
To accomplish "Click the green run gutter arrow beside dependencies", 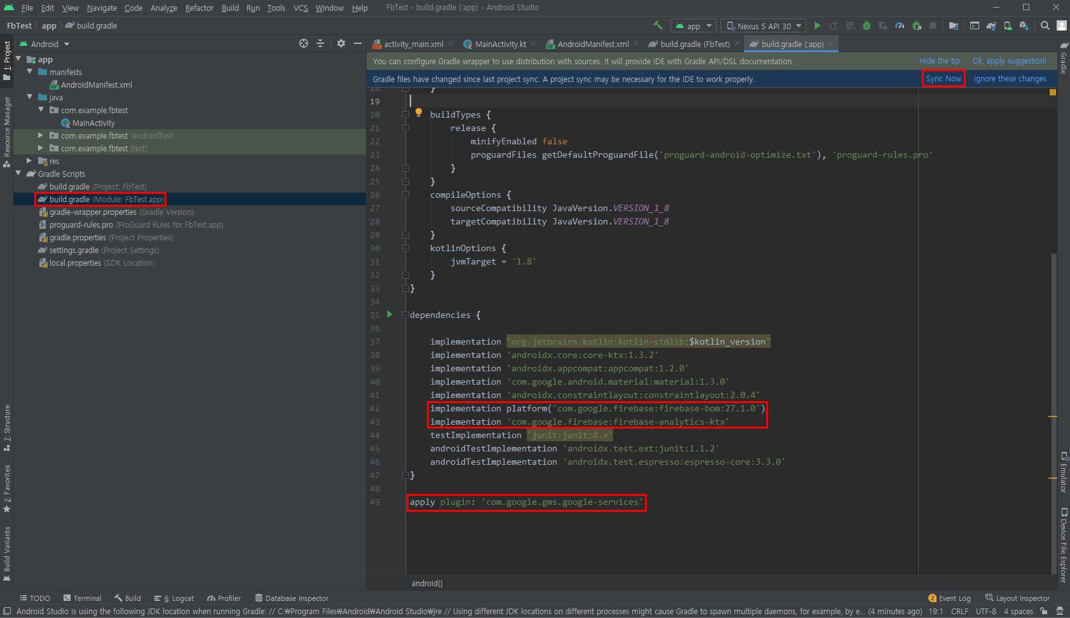I will tap(389, 314).
